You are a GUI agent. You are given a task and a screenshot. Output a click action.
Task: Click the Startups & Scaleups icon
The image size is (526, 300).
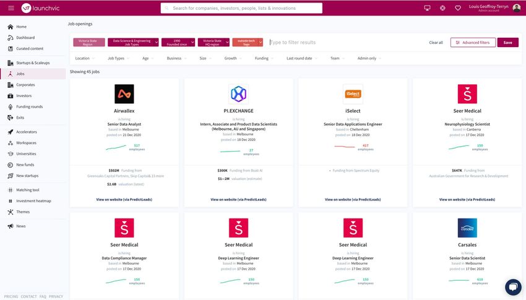11,62
